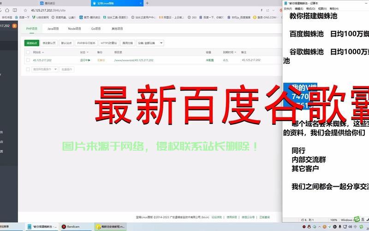Open the 首页-腾讯微云 bookmark
This screenshot has width=369, height=231.
point(90,17)
